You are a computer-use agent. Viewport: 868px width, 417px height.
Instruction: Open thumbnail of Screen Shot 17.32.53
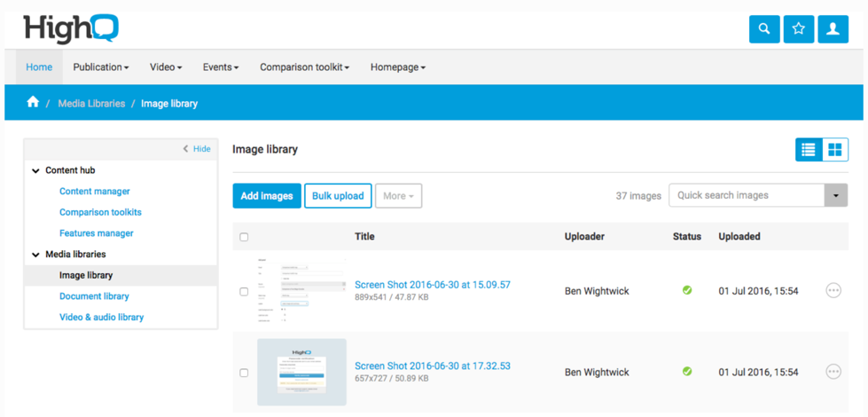[301, 372]
